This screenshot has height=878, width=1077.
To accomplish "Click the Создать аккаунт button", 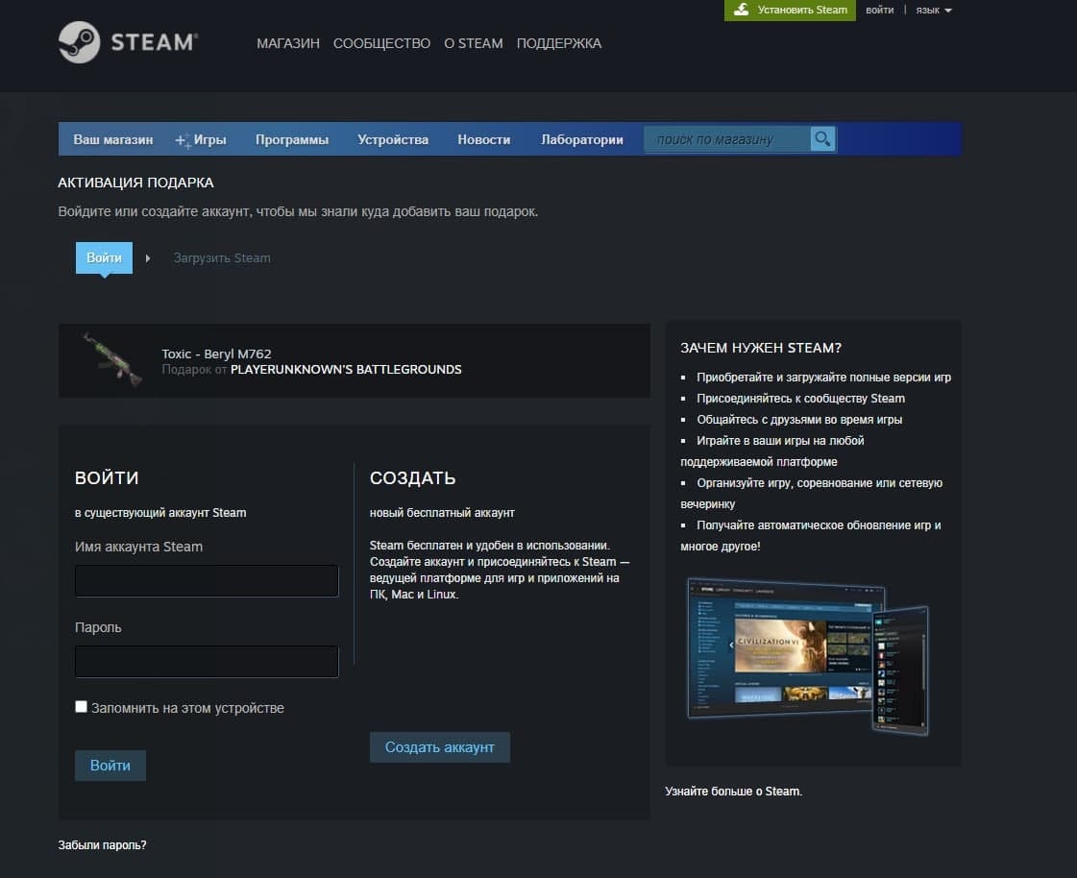I will pyautogui.click(x=440, y=746).
